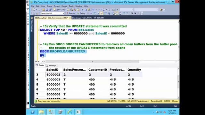Collapse the step 14 comment outline
205x115 pixels.
[x=39, y=44]
